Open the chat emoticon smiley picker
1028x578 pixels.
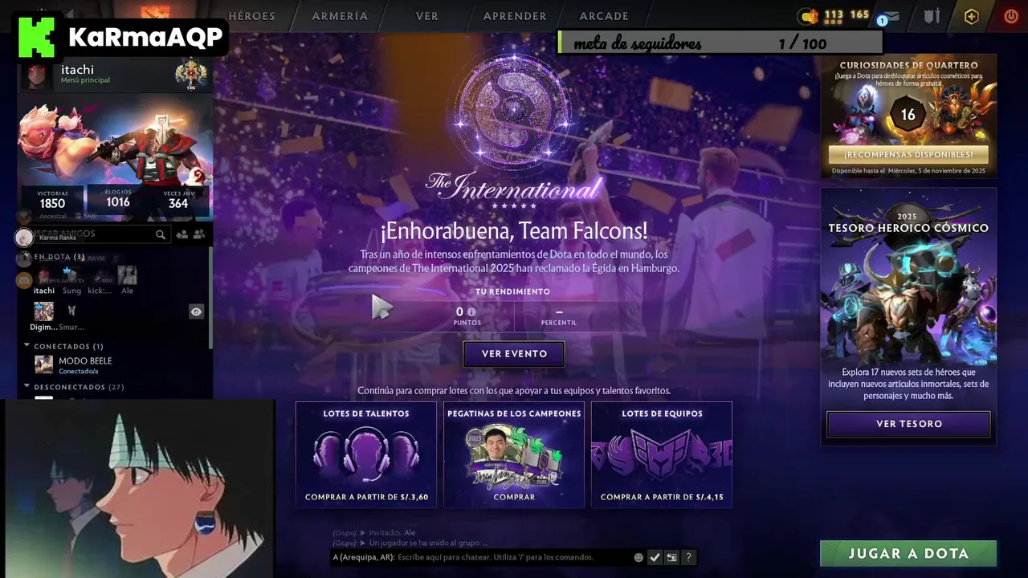pyautogui.click(x=638, y=557)
